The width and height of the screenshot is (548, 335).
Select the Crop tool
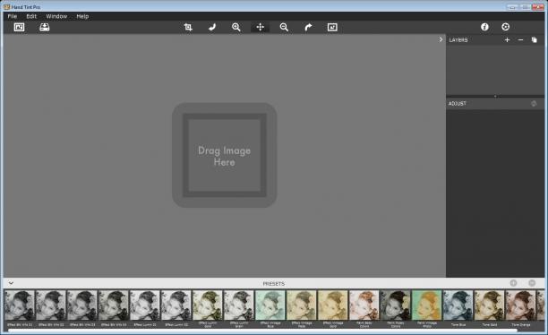point(188,27)
